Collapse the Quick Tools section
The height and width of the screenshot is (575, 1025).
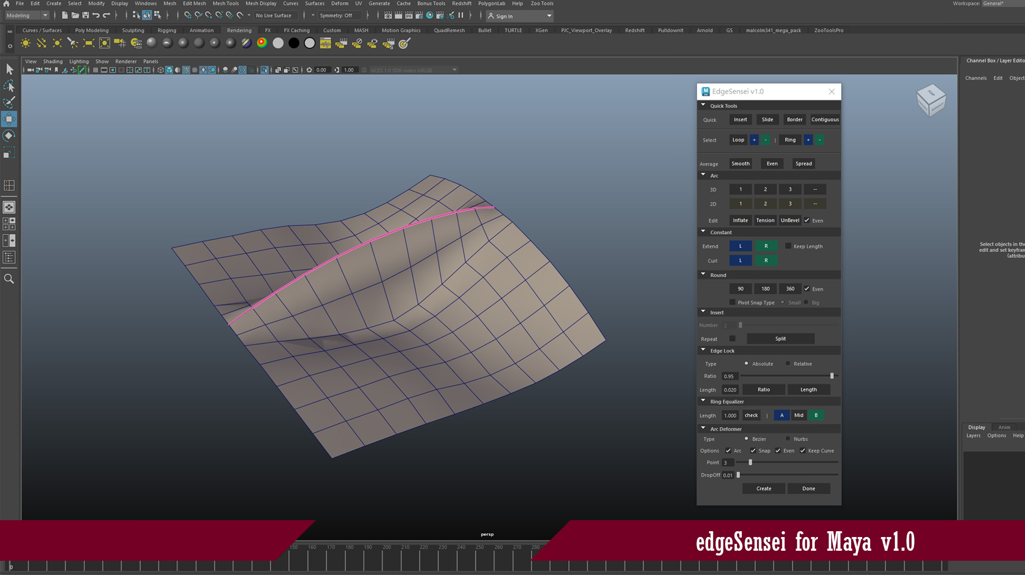pos(703,106)
